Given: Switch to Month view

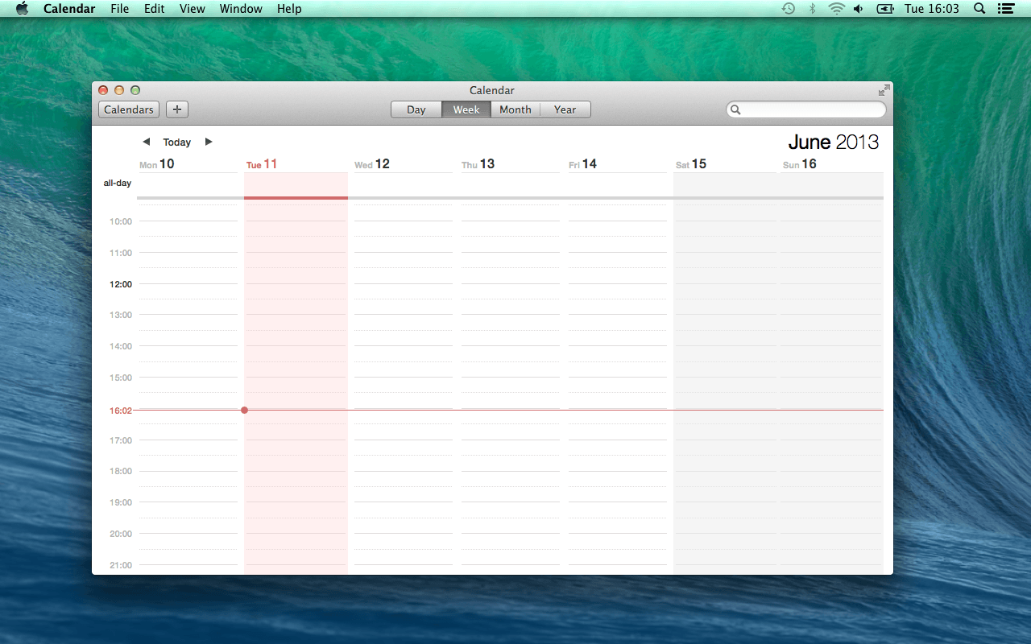Looking at the screenshot, I should pos(515,109).
